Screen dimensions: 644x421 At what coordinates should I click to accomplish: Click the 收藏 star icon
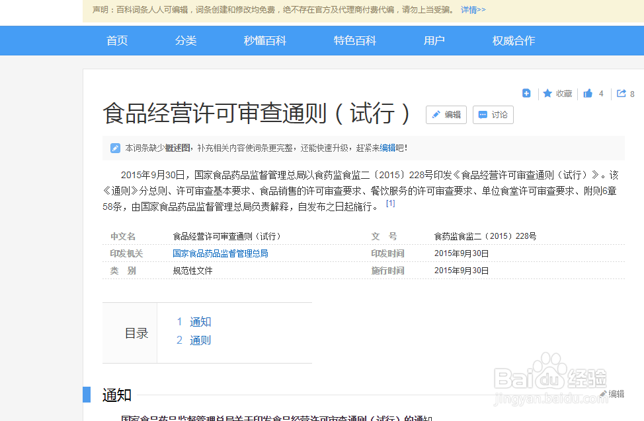(x=547, y=94)
